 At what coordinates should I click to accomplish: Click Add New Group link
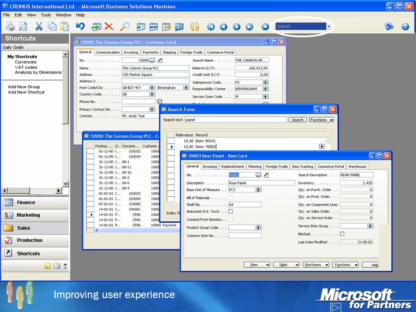point(24,87)
